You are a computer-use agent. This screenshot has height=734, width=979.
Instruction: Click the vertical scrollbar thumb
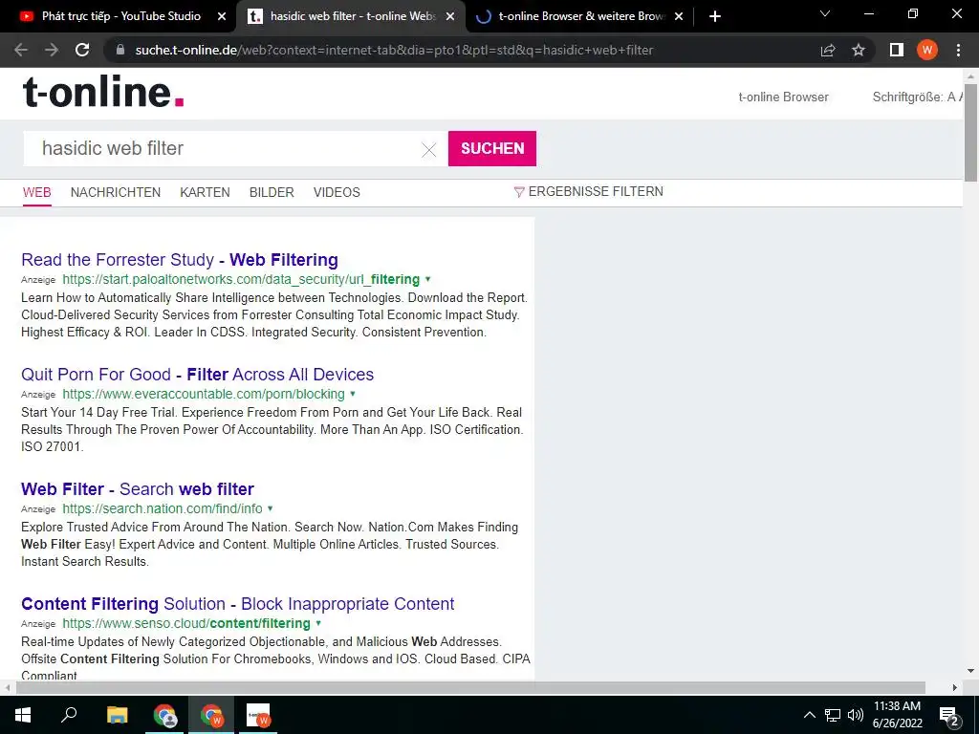pyautogui.click(x=971, y=132)
